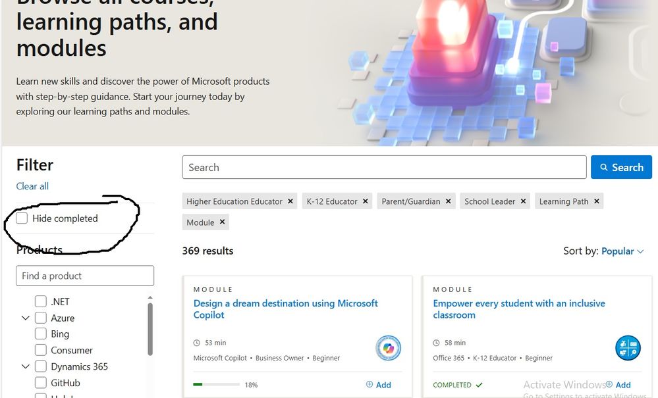Remove the K-12 Educator filter tag
The width and height of the screenshot is (658, 398).
(365, 201)
